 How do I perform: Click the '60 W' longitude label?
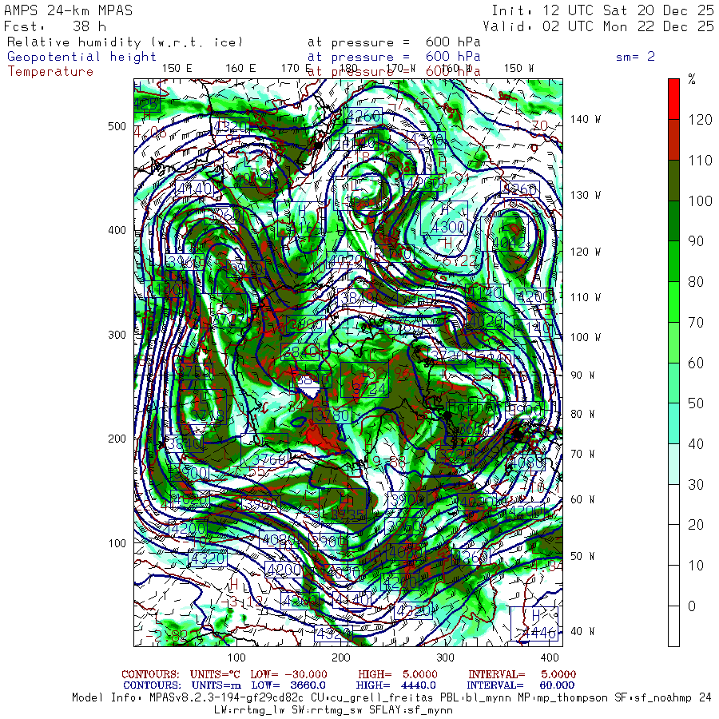click(582, 499)
